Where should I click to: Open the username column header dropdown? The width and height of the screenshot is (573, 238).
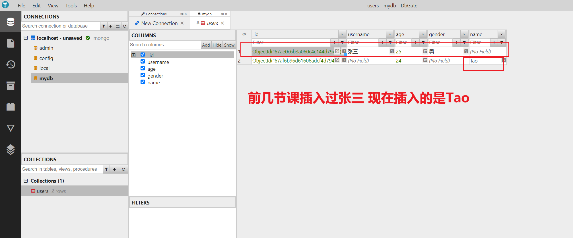[x=390, y=34]
